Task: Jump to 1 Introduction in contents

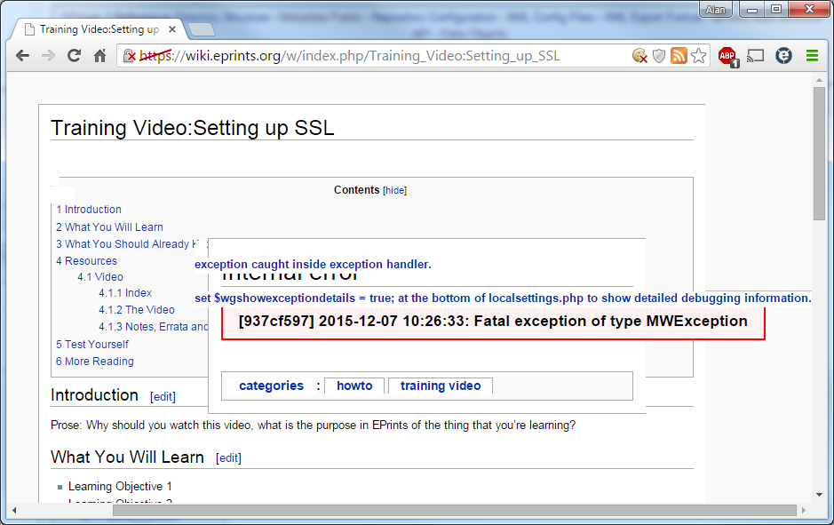Action: [89, 210]
